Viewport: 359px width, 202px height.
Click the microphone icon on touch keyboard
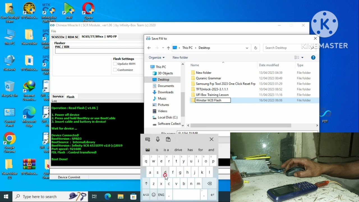pos(158,139)
